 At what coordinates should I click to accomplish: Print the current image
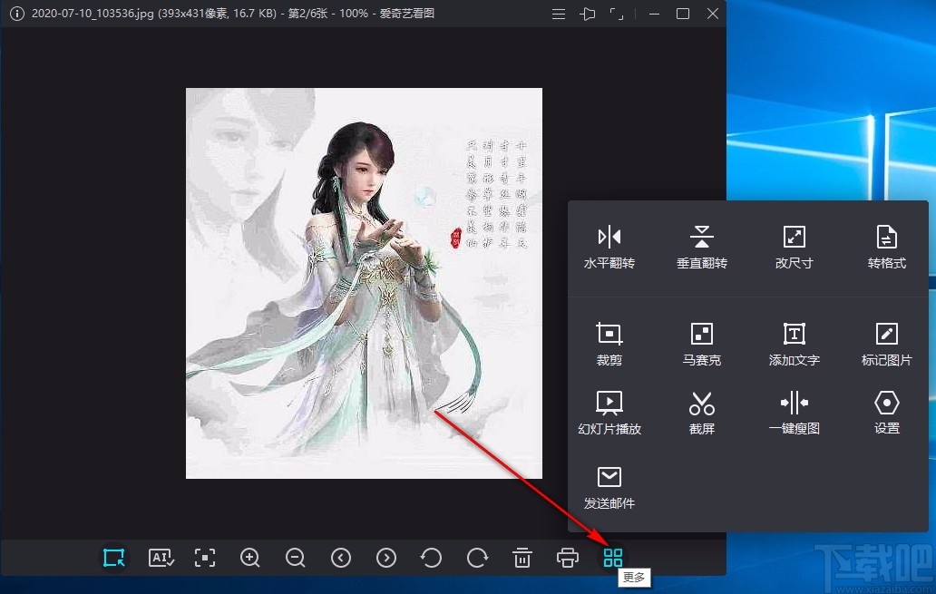pos(568,558)
